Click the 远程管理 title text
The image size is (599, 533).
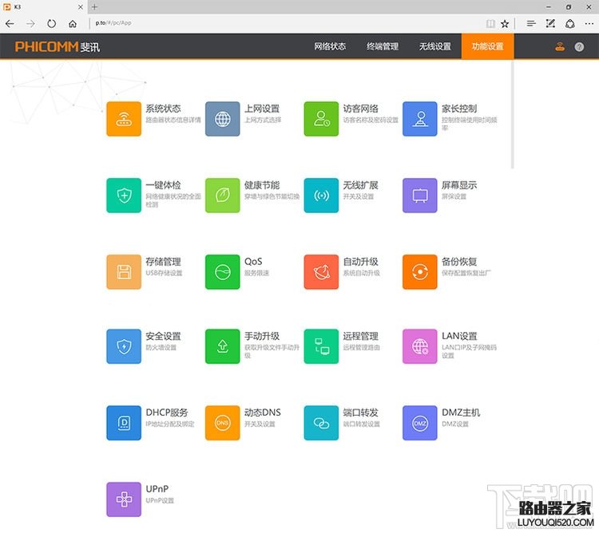[x=361, y=336]
